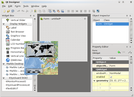
Task: Apply Lay Out Horizontally in Splitter icon
Action: 77,11
